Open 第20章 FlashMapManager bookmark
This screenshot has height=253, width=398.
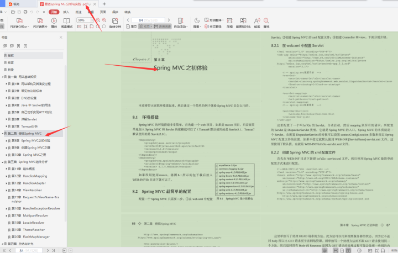(x=30, y=237)
